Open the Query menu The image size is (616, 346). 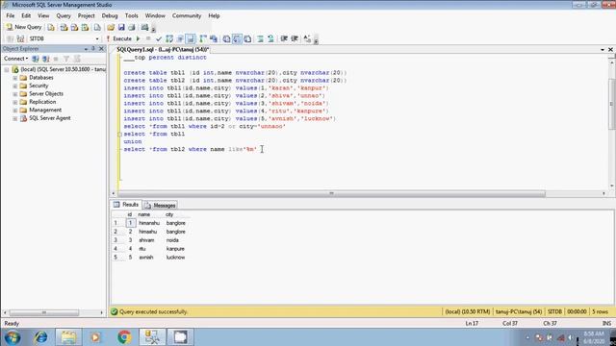[64, 15]
